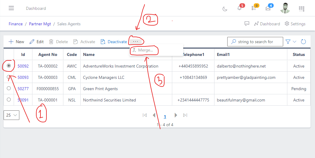Open notifications bell with 5 alerts
315x158 pixels.
239,8
